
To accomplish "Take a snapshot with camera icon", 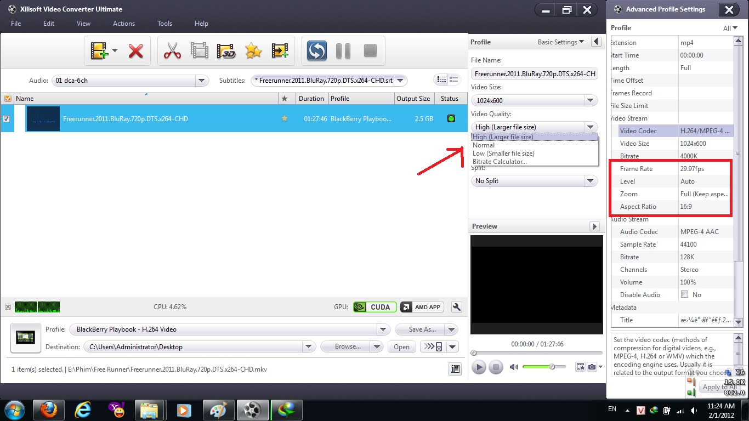I will pos(592,367).
